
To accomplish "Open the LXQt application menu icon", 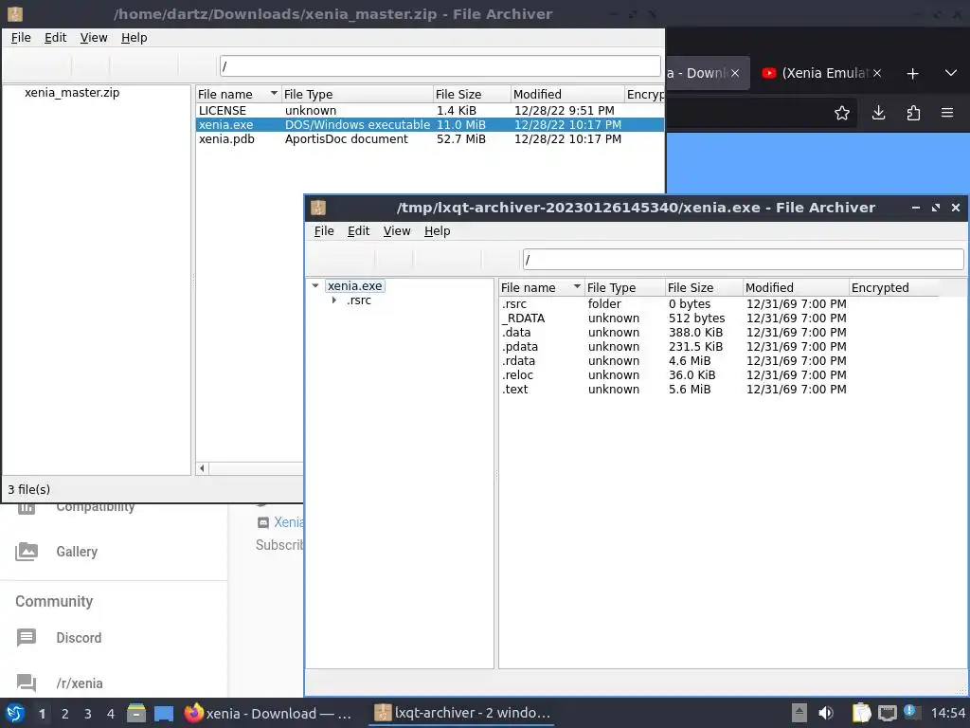I will [x=15, y=714].
